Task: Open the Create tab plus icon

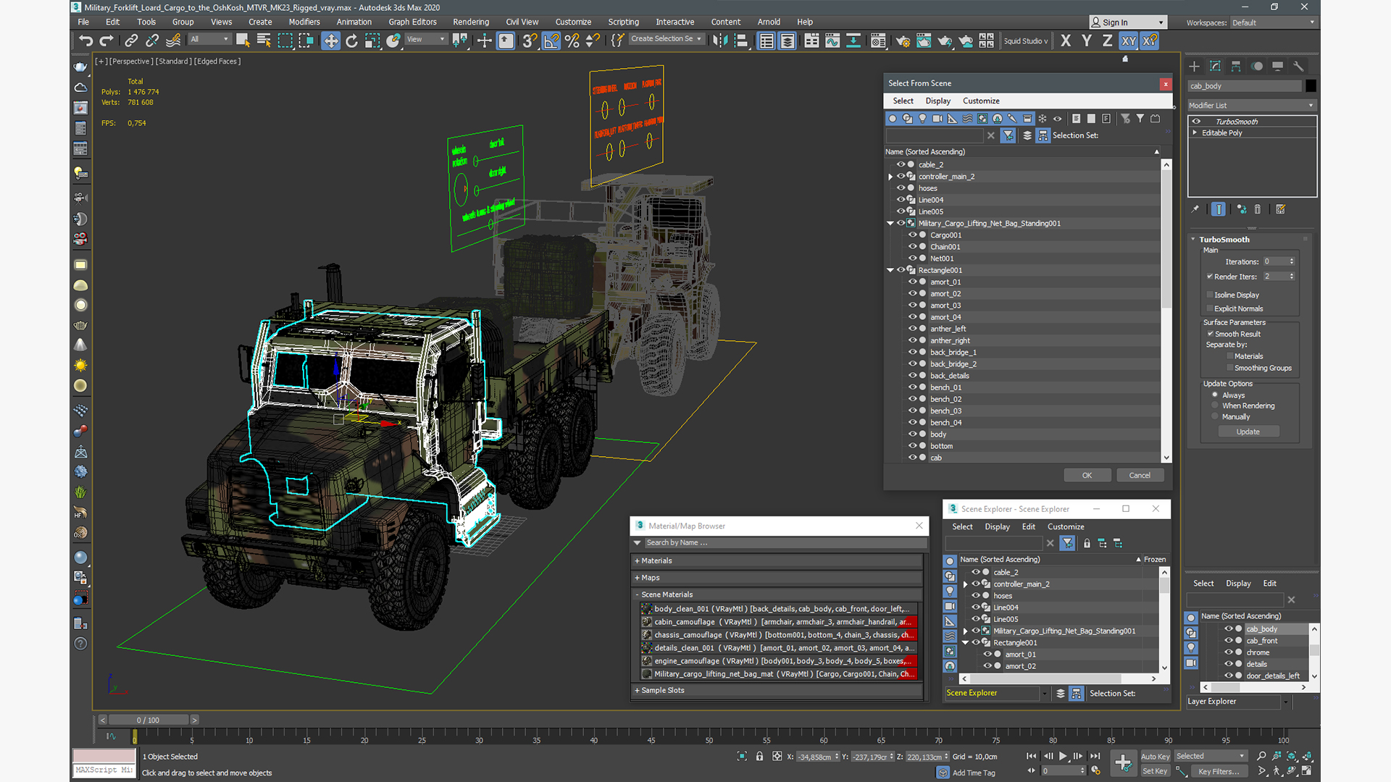Action: point(1194,66)
